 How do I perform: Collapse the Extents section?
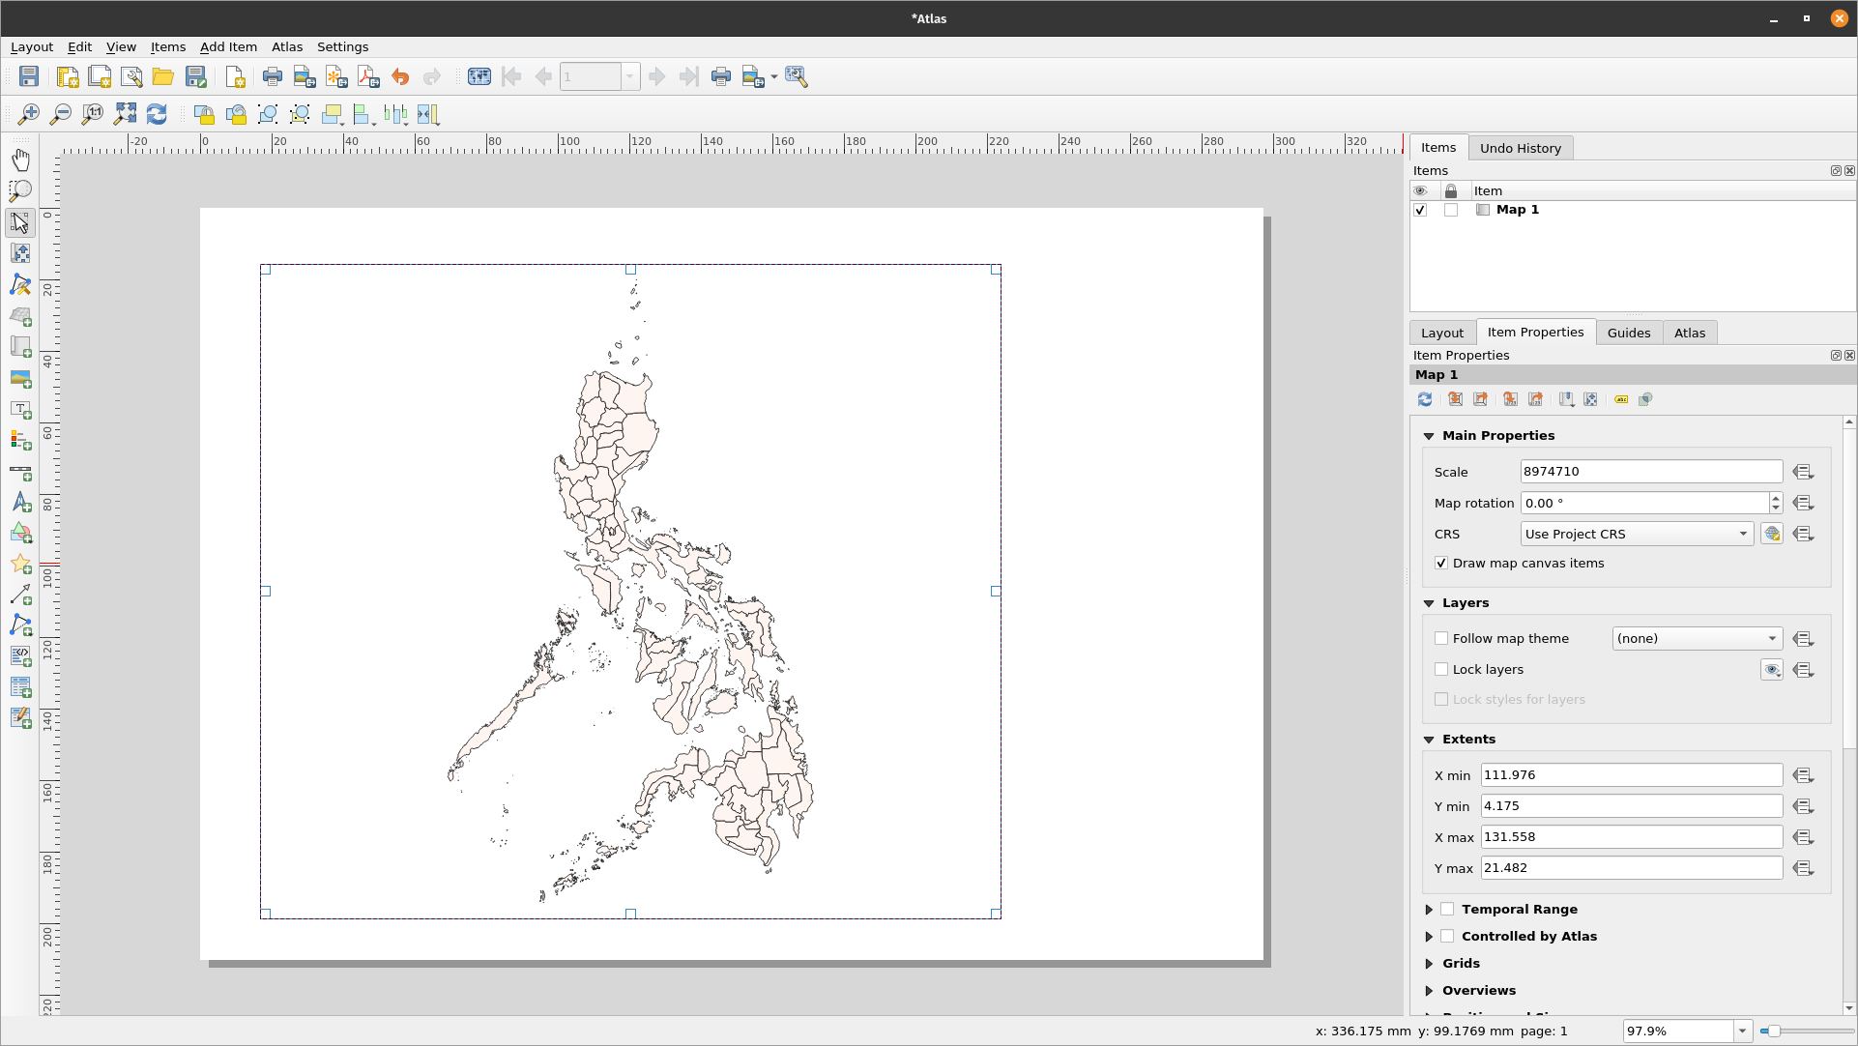pyautogui.click(x=1430, y=739)
